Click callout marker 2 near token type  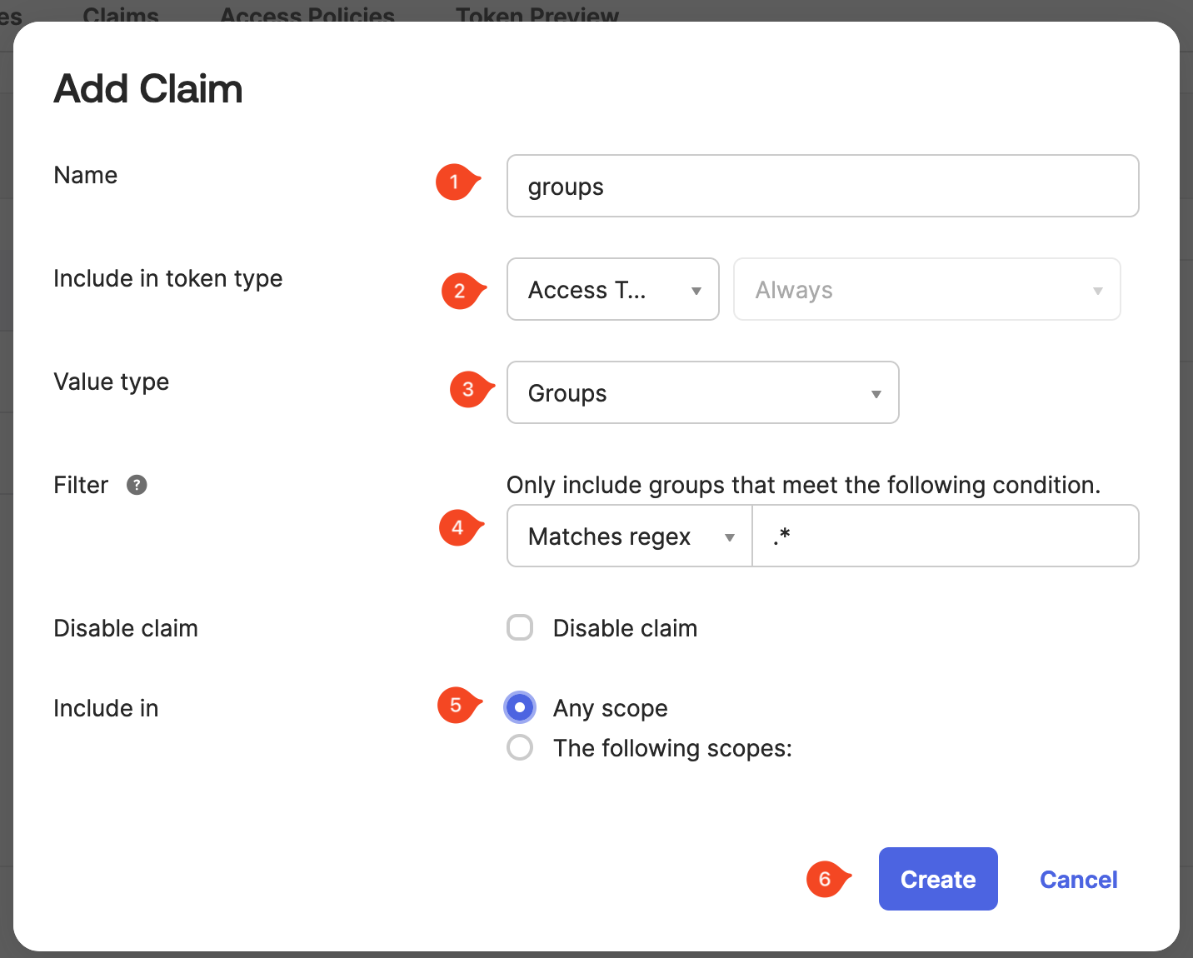[x=459, y=291]
